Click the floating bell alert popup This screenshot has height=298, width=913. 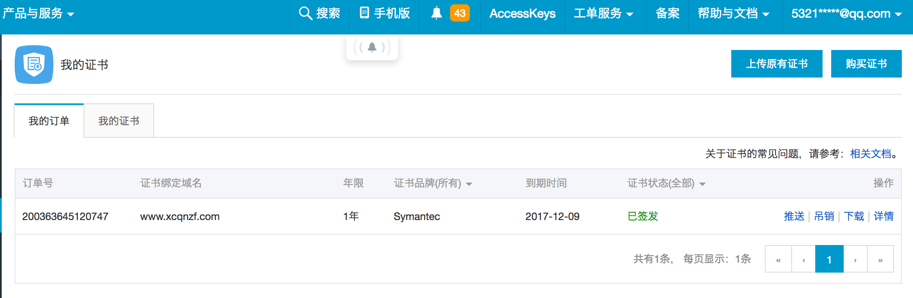click(372, 47)
